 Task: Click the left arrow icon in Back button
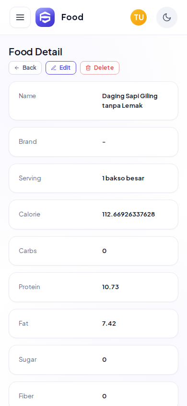[17, 68]
